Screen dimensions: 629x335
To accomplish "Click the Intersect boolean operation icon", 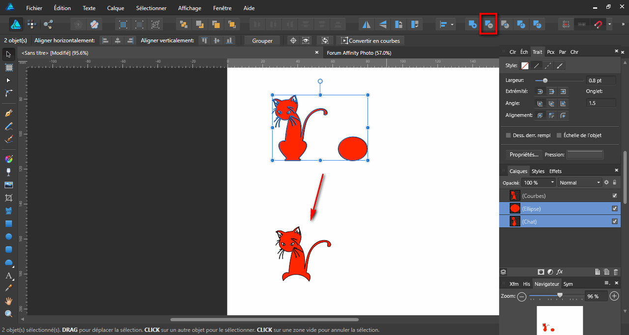I will [505, 24].
